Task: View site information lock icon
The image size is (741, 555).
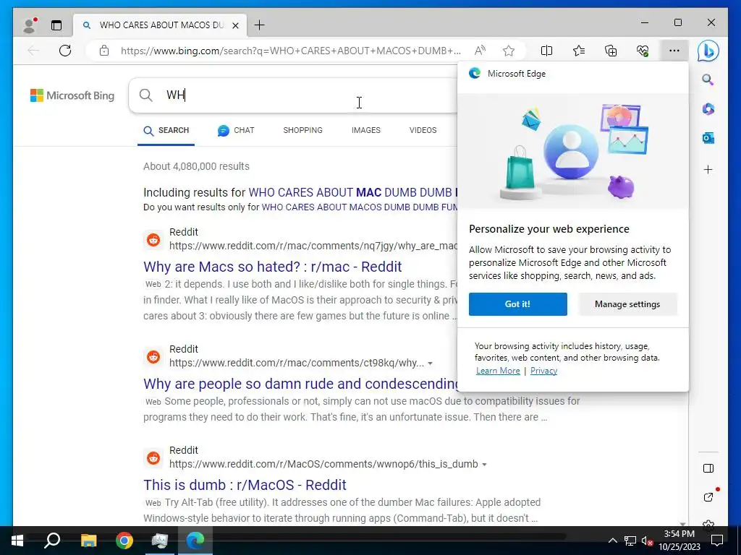Action: coord(104,51)
